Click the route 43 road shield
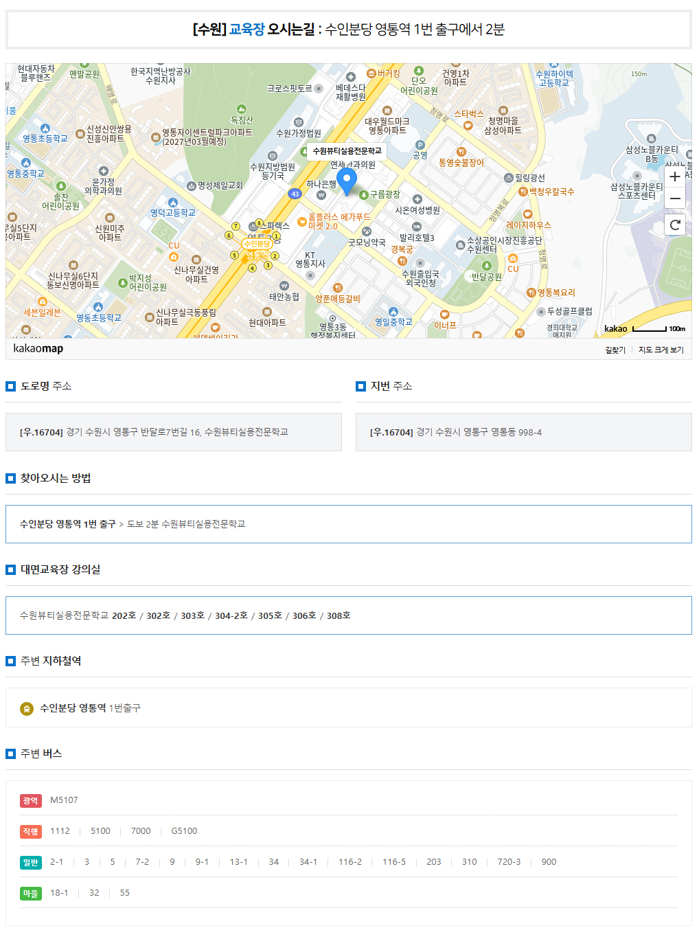699x939 pixels. pyautogui.click(x=295, y=194)
